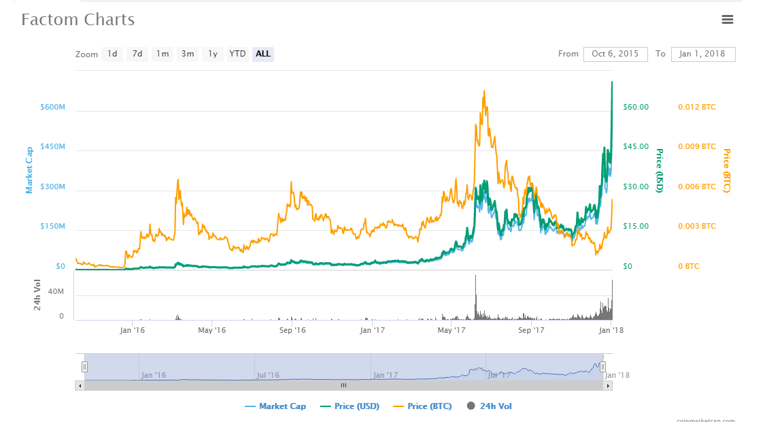
Task: Toggle Price (BTC) series in legend
Action: click(422, 406)
